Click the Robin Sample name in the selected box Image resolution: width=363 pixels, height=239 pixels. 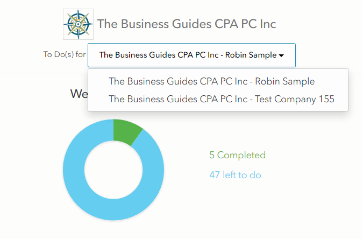tap(251, 55)
